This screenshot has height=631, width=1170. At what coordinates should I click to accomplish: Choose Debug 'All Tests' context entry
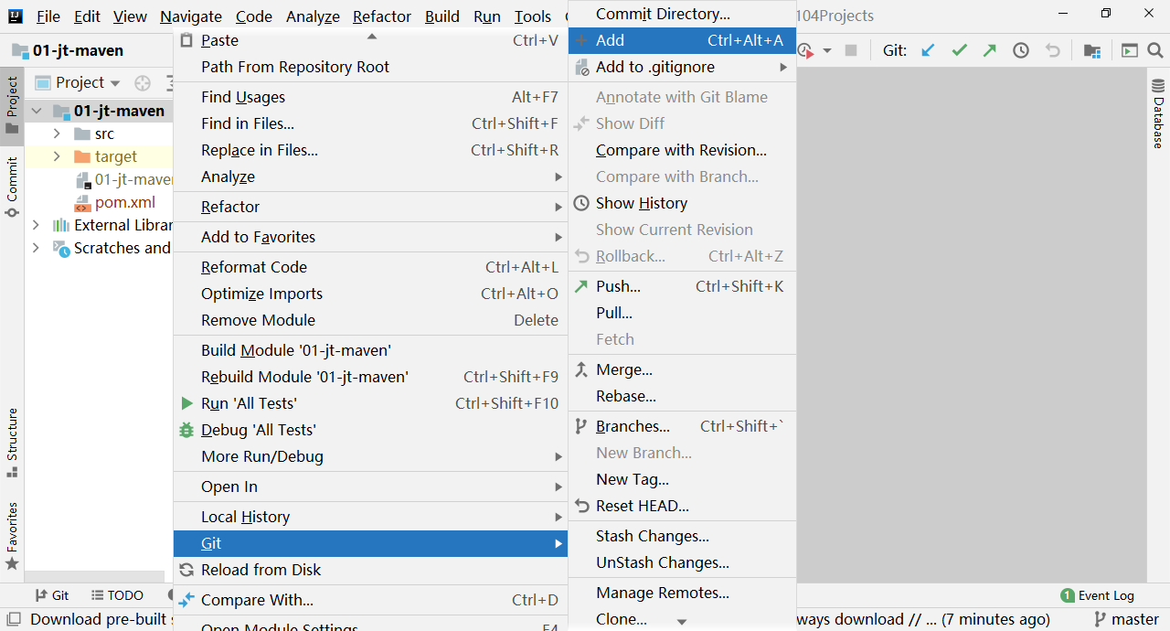pos(370,430)
